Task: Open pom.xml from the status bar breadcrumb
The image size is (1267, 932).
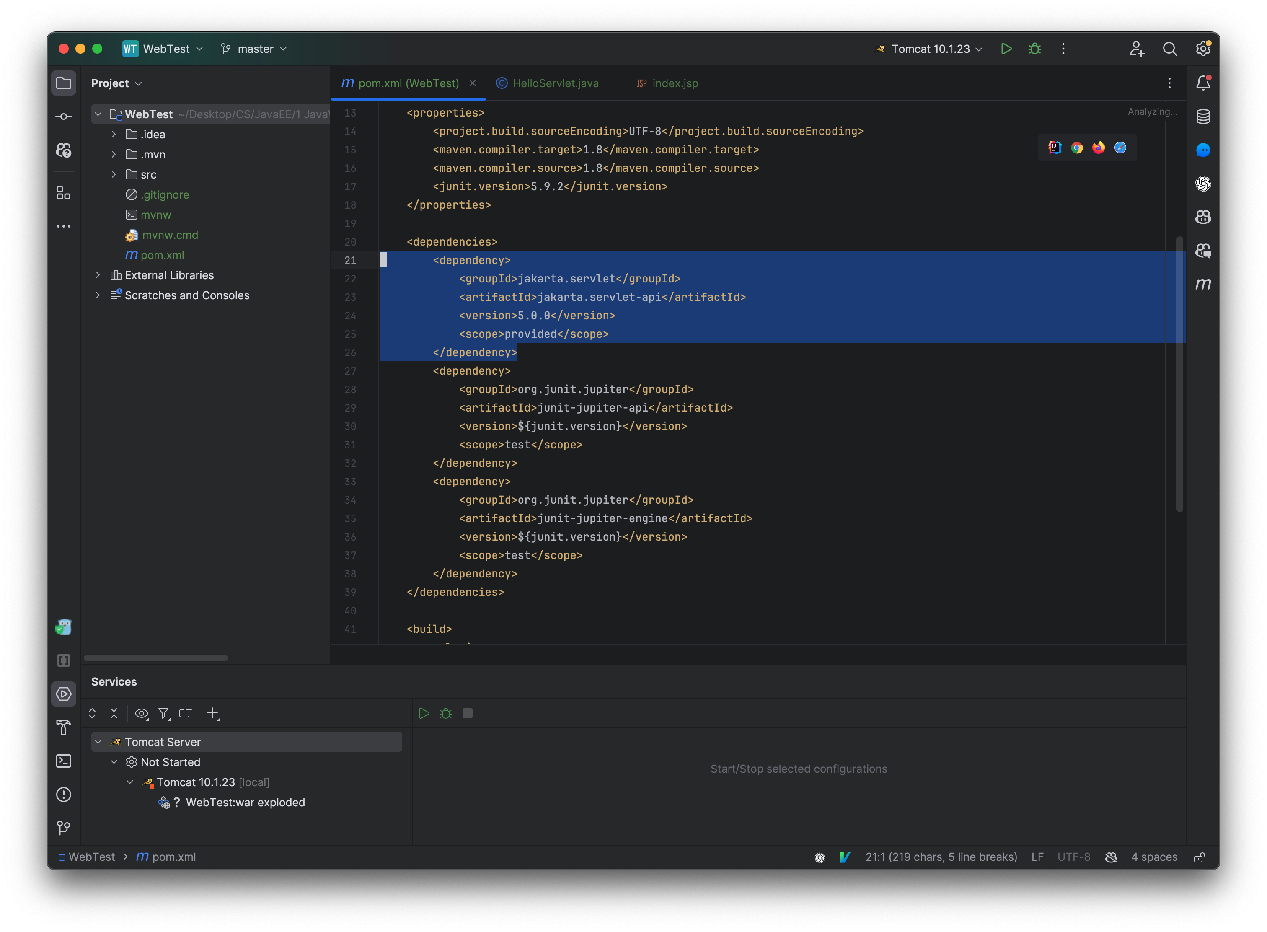Action: [x=174, y=857]
